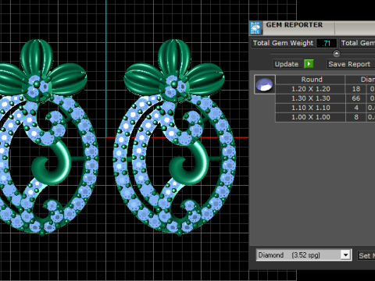The height and width of the screenshot is (281, 375).
Task: Click the Update button
Action: 287,64
